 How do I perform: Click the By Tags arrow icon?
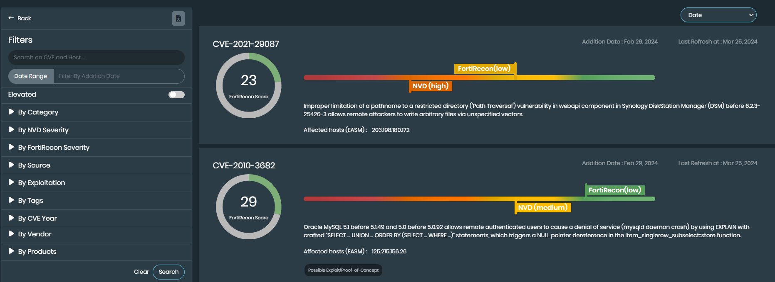tap(12, 200)
